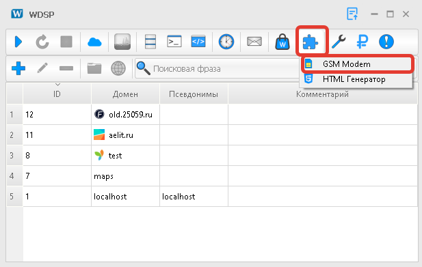Open the clock scheduler icon

(226, 42)
